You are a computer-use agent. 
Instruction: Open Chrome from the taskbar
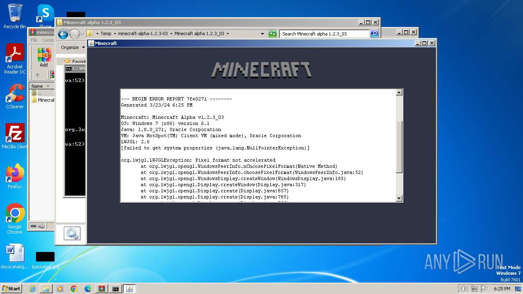click(x=74, y=289)
